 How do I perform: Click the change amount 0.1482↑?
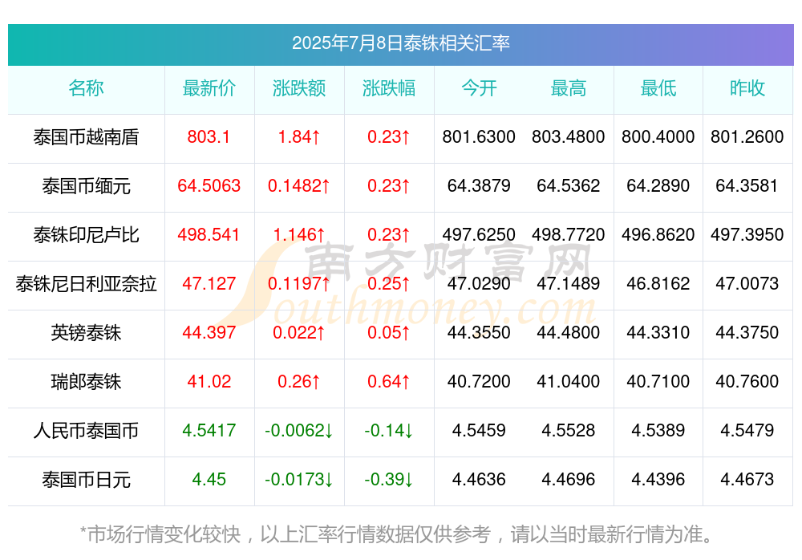pyautogui.click(x=298, y=185)
